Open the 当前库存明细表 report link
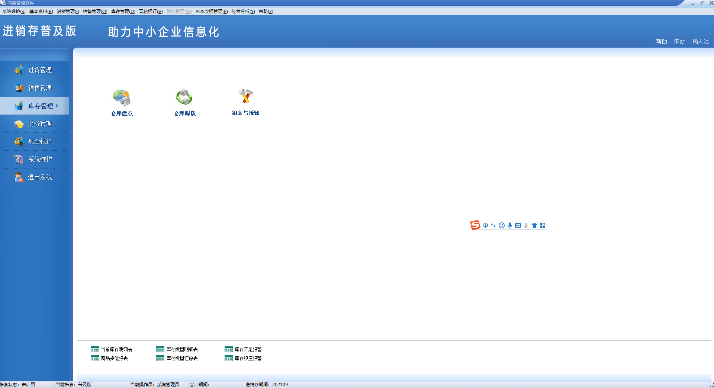Image resolution: width=714 pixels, height=388 pixels. (117, 350)
